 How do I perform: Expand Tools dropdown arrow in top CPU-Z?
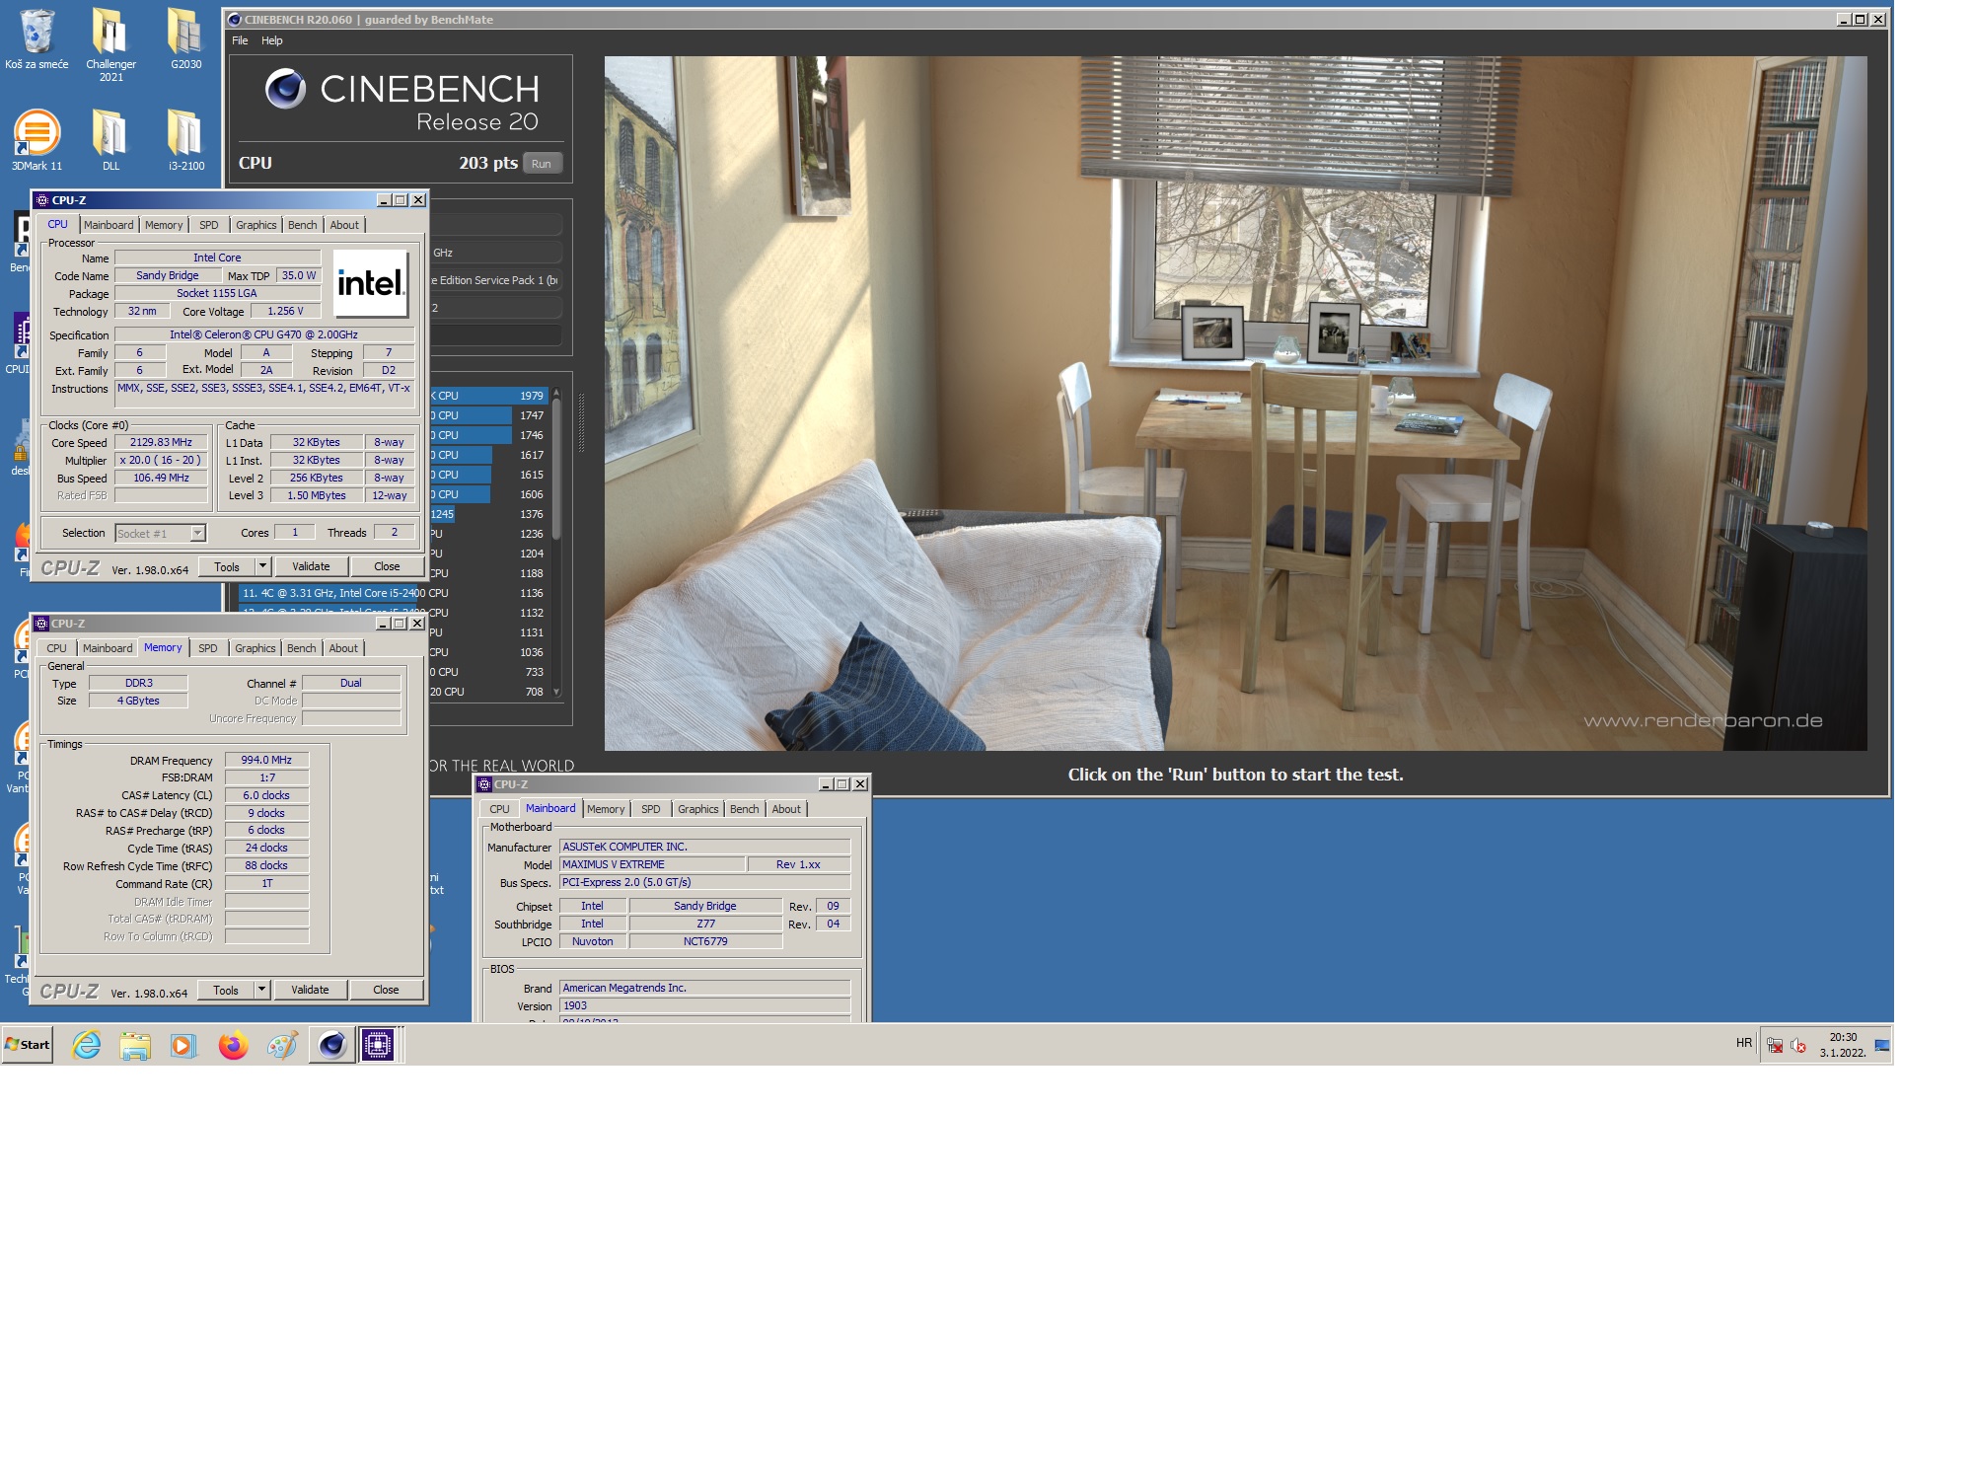[x=262, y=566]
